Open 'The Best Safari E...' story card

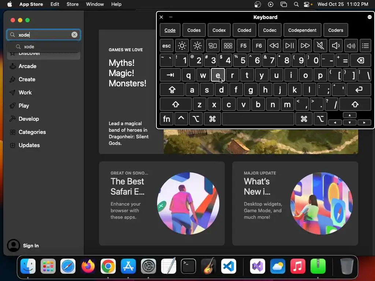pyautogui.click(x=161, y=203)
